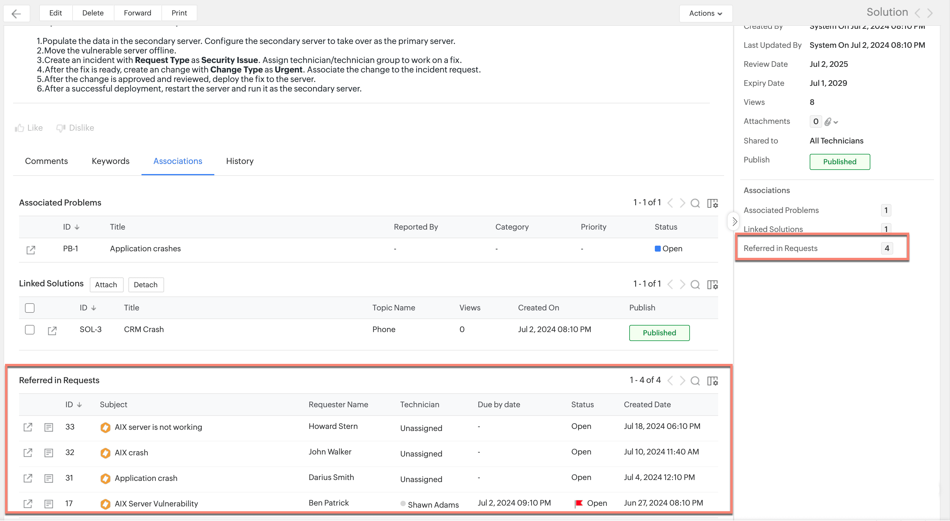
Task: Tick the SOL-3 row checkbox
Action: coord(29,329)
